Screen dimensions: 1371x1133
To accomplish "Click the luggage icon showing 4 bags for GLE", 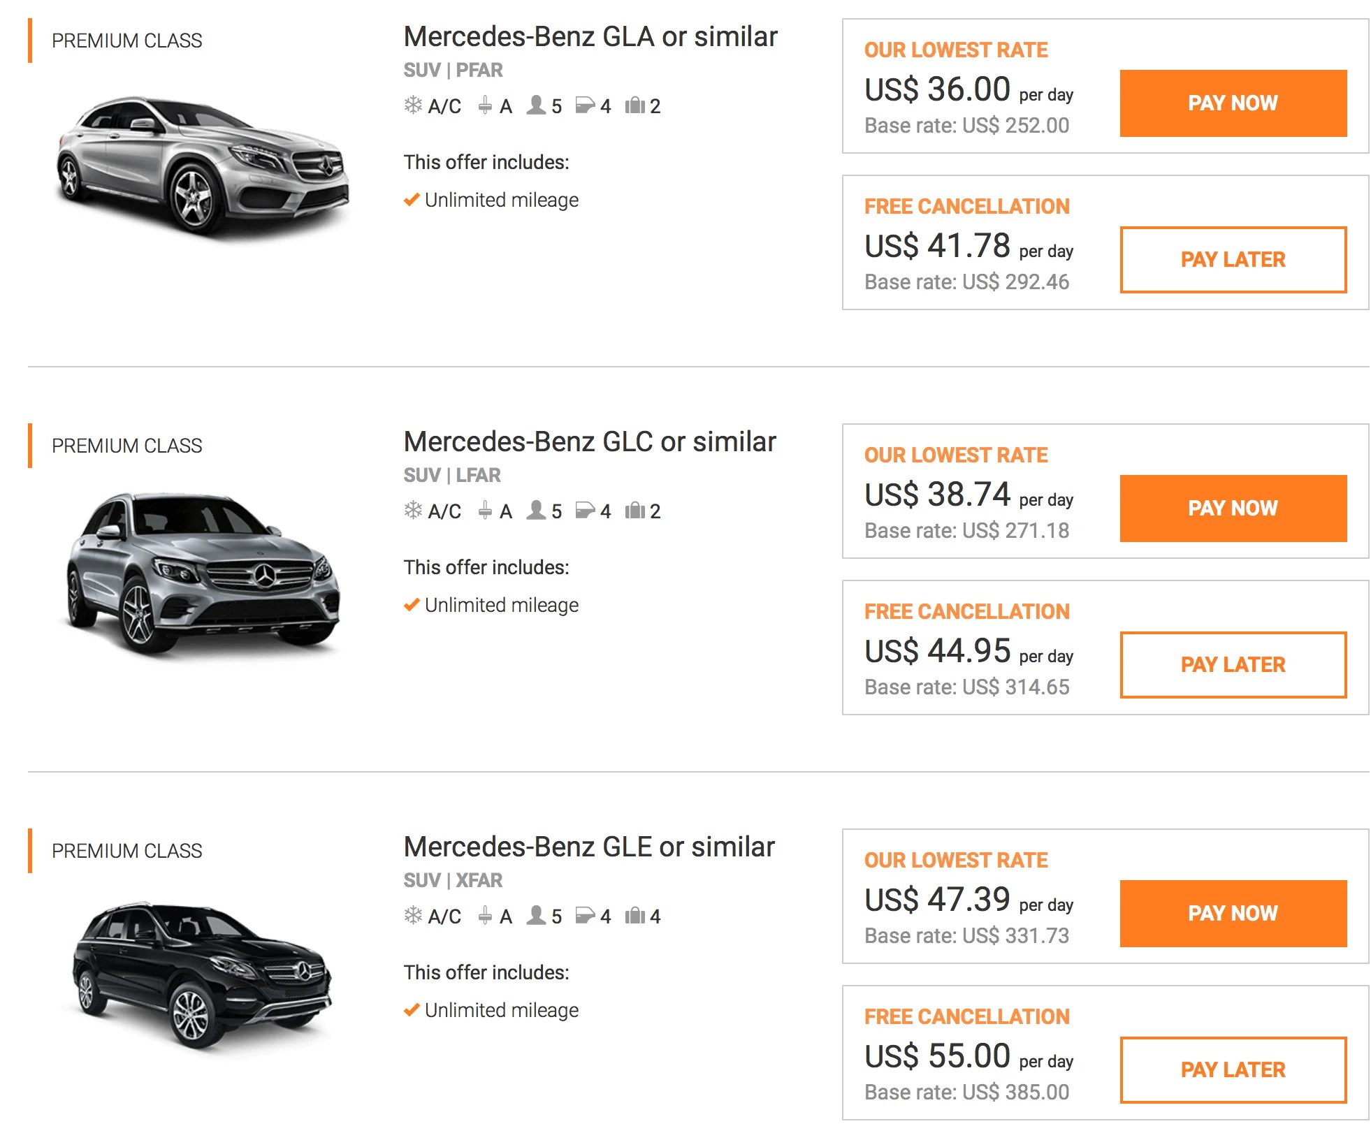I will click(634, 916).
